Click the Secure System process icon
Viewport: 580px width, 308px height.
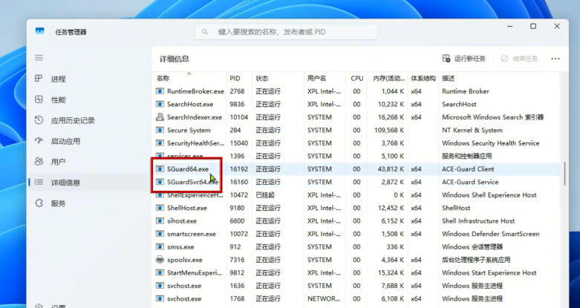(x=160, y=130)
